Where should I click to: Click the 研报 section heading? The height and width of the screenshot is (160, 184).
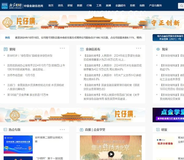pos(164,130)
